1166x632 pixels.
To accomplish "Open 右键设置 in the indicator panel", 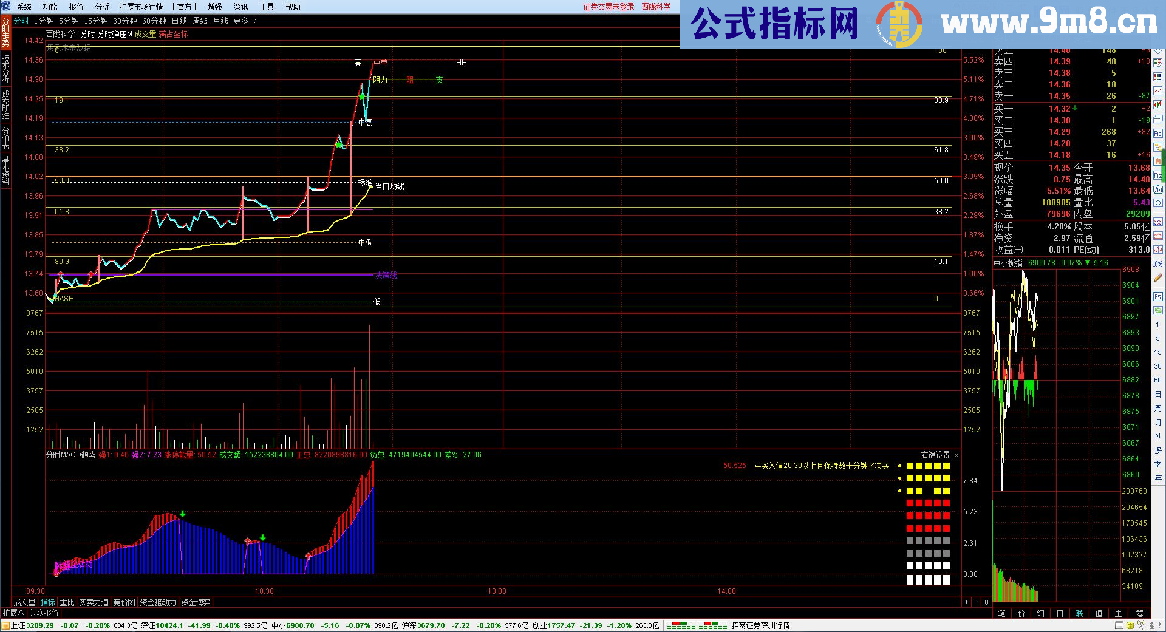I will pyautogui.click(x=936, y=454).
